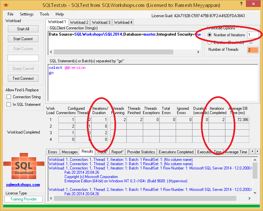Click the connection string horizontal scrollbar
This screenshot has width=263, height=211.
113,52
